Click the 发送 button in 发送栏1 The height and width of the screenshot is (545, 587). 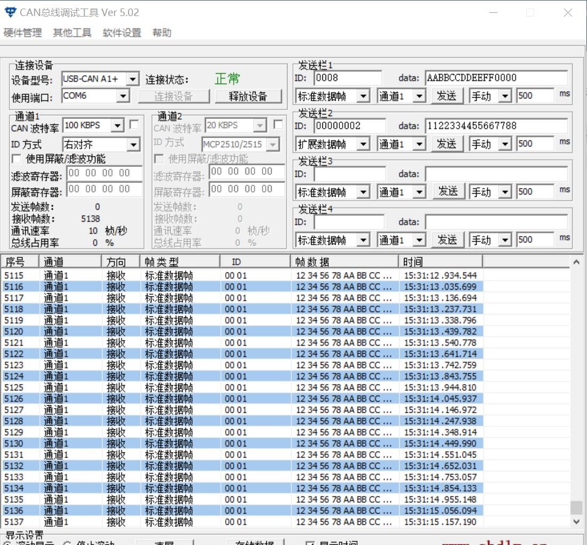[x=447, y=96]
